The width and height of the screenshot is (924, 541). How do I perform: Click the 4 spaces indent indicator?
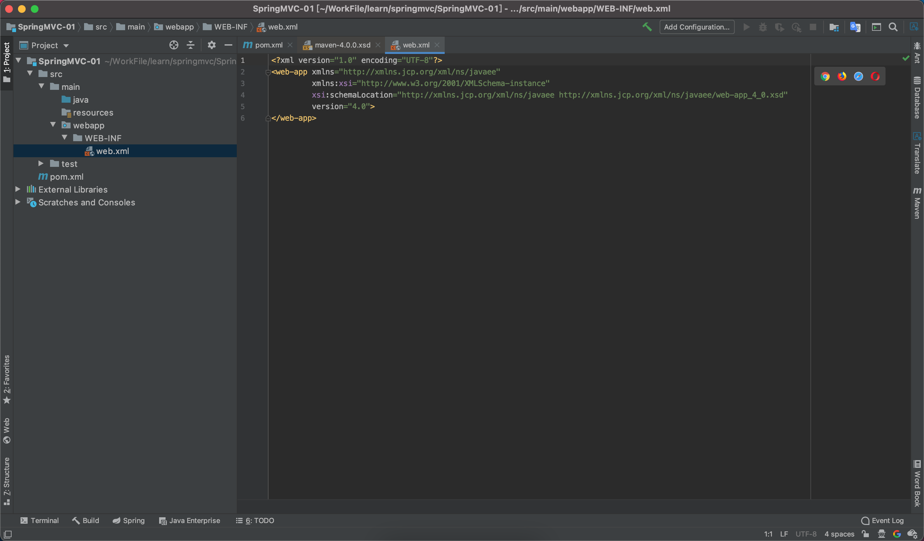[839, 534]
